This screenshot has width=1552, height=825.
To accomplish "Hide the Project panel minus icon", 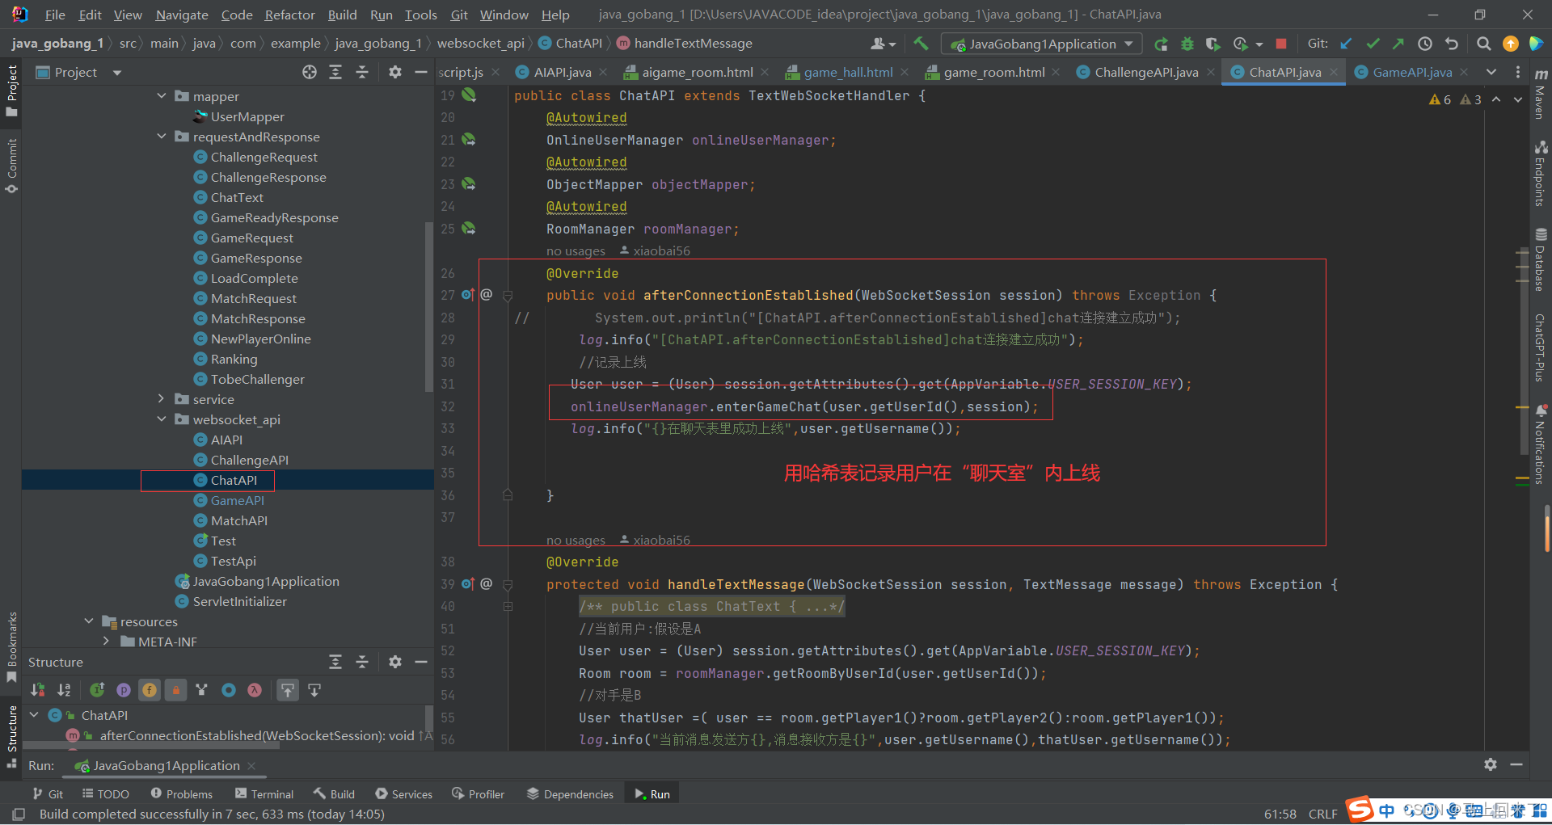I will pyautogui.click(x=420, y=73).
